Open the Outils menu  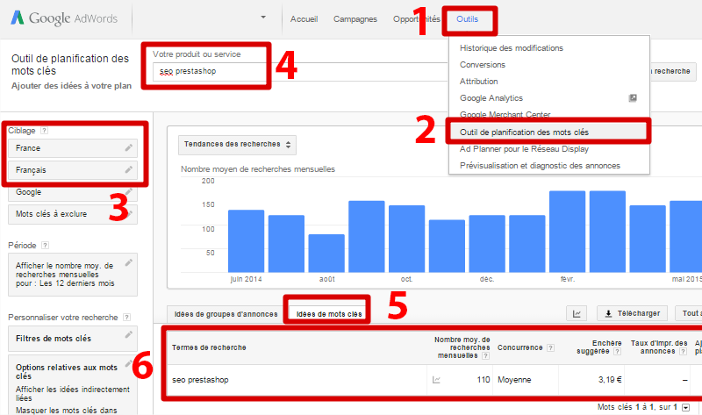pos(467,19)
